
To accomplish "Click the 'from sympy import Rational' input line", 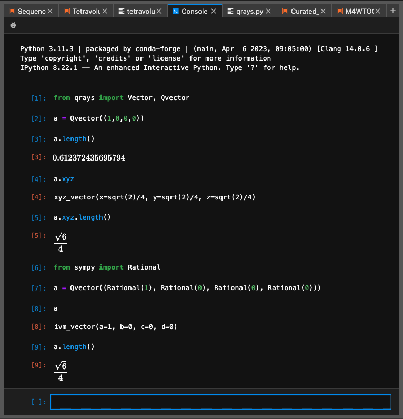I will (x=107, y=267).
